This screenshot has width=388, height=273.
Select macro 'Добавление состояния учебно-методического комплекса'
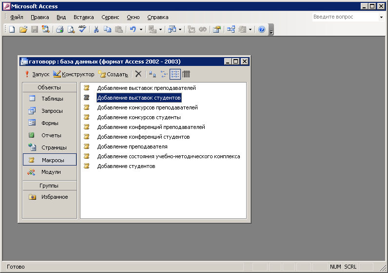coord(169,156)
